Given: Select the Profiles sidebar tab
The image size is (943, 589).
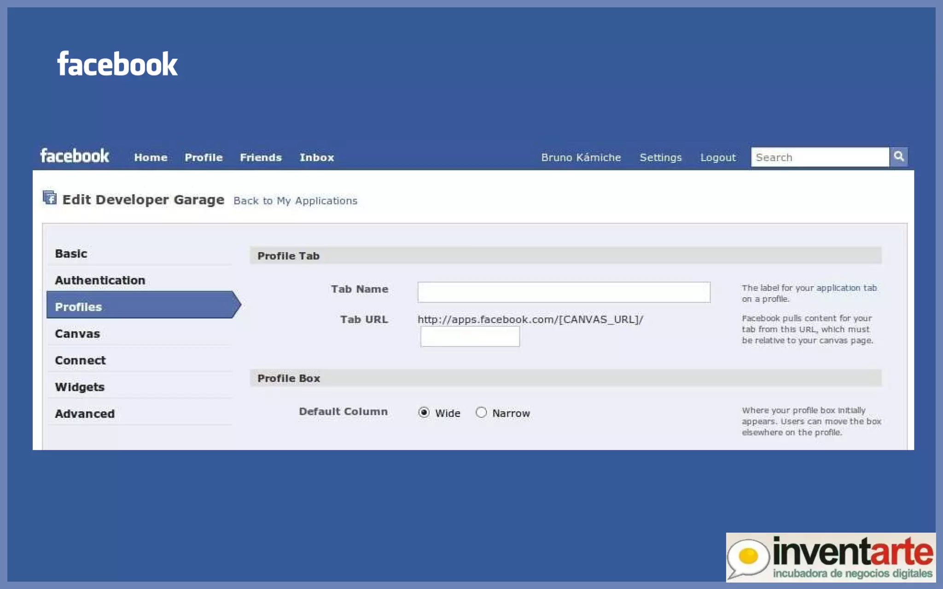Looking at the screenshot, I should point(78,307).
